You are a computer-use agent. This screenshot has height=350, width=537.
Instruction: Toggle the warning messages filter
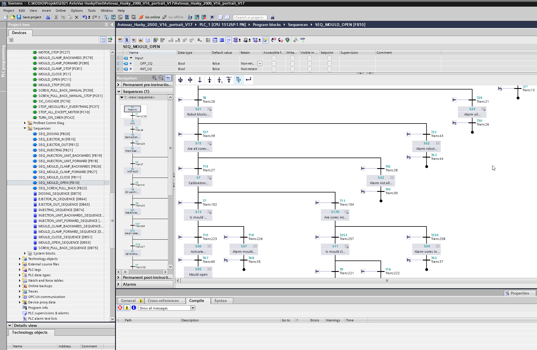coord(127,308)
